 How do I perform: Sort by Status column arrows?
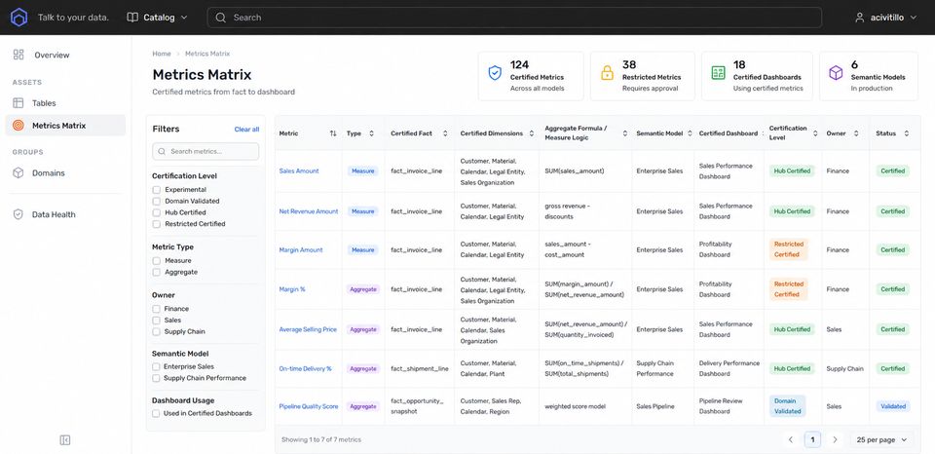907,133
